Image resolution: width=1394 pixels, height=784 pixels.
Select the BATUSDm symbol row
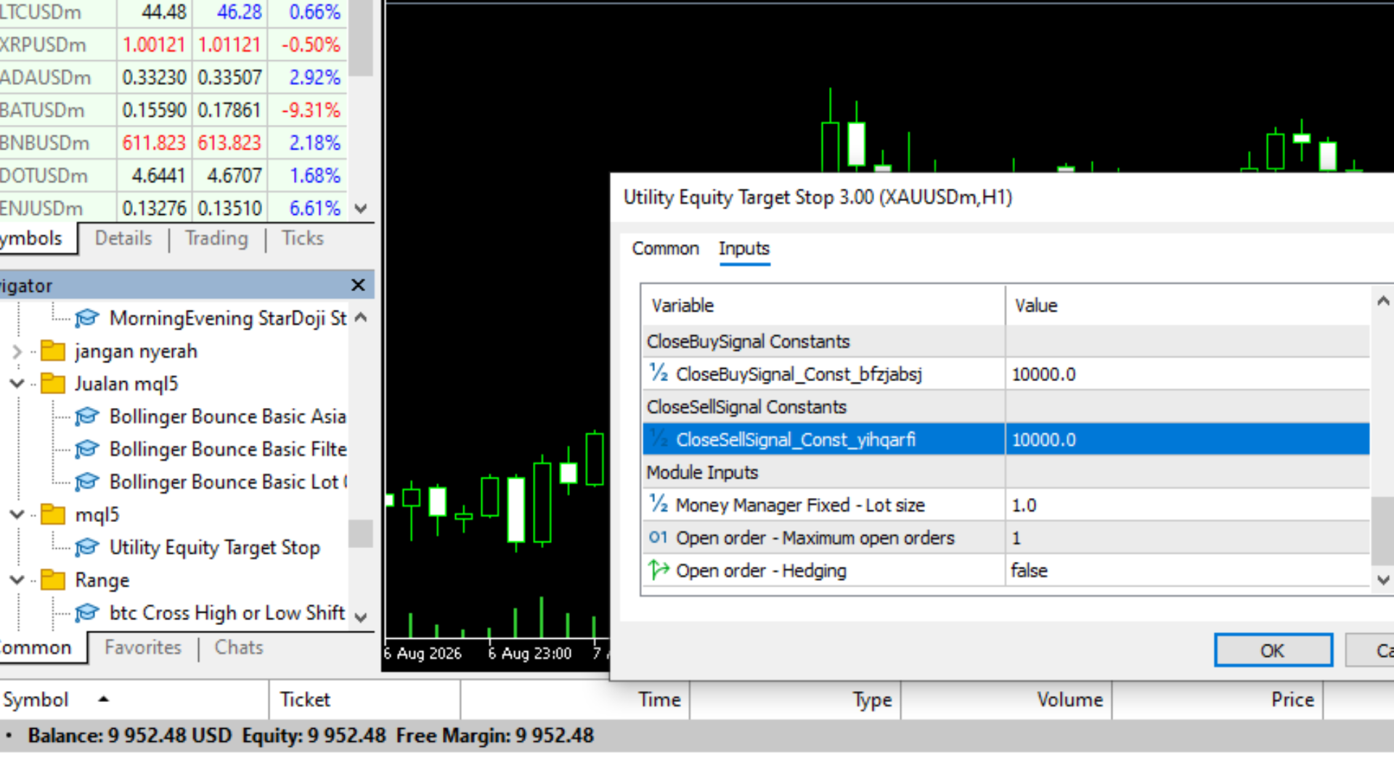click(173, 110)
